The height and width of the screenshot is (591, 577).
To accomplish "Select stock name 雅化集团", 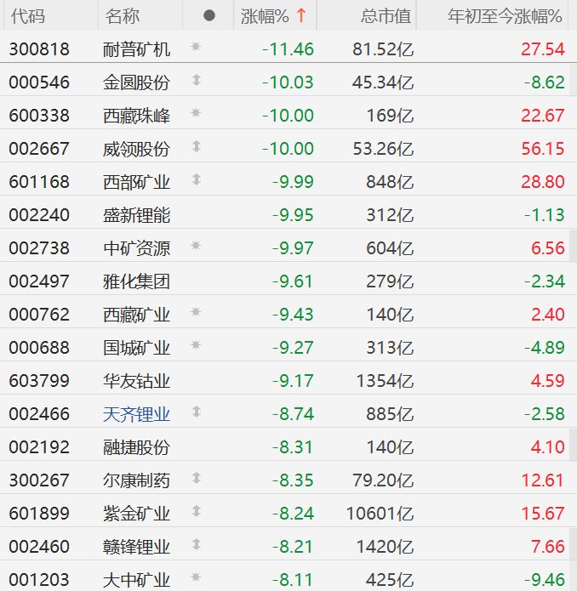I will [136, 281].
